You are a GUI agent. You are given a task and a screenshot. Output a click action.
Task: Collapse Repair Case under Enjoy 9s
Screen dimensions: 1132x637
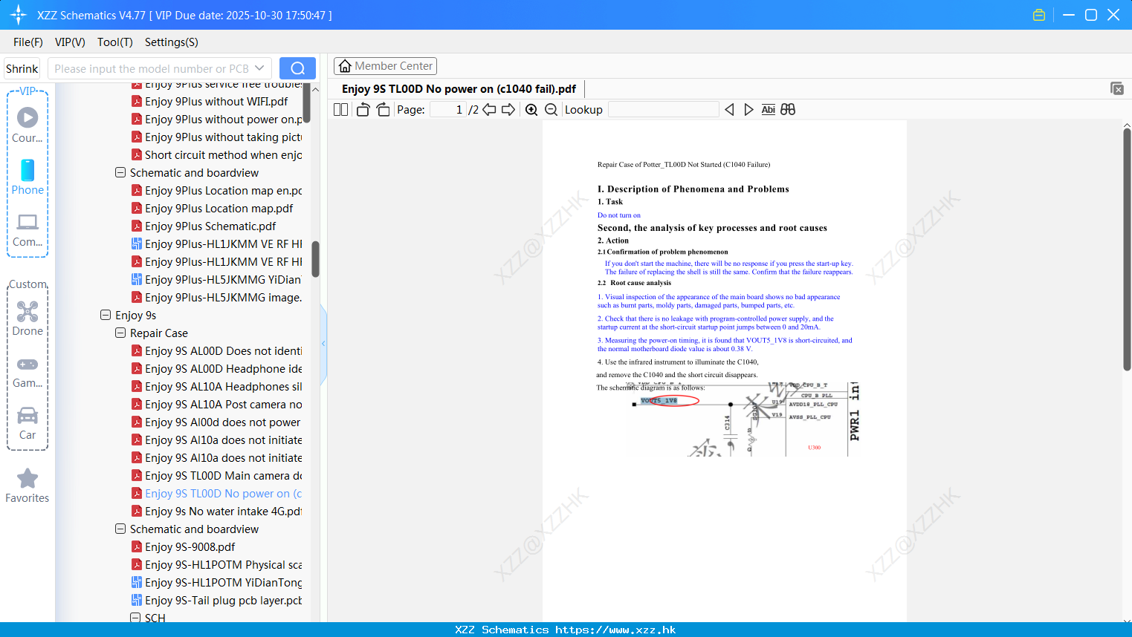120,333
